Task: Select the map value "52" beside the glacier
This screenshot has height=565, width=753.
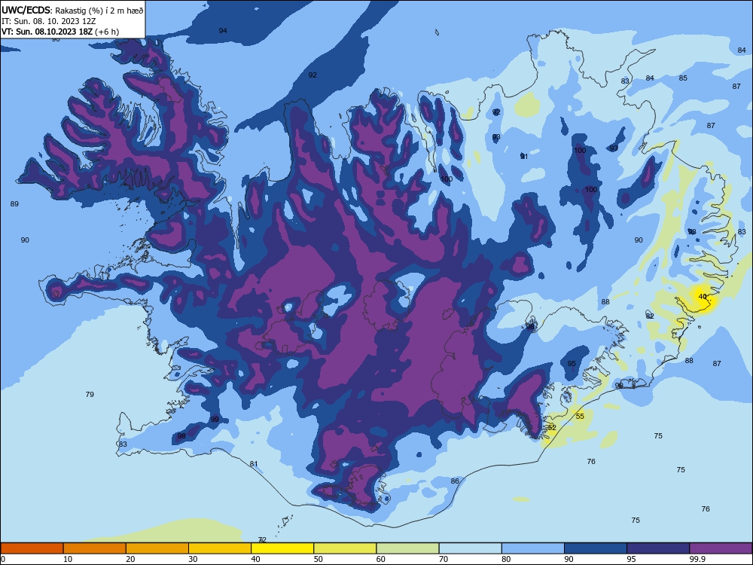Action: [552, 428]
